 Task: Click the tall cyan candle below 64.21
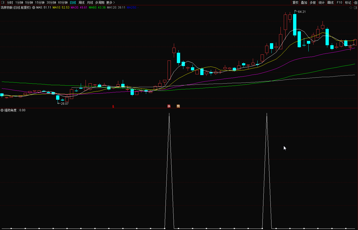(x=295, y=25)
